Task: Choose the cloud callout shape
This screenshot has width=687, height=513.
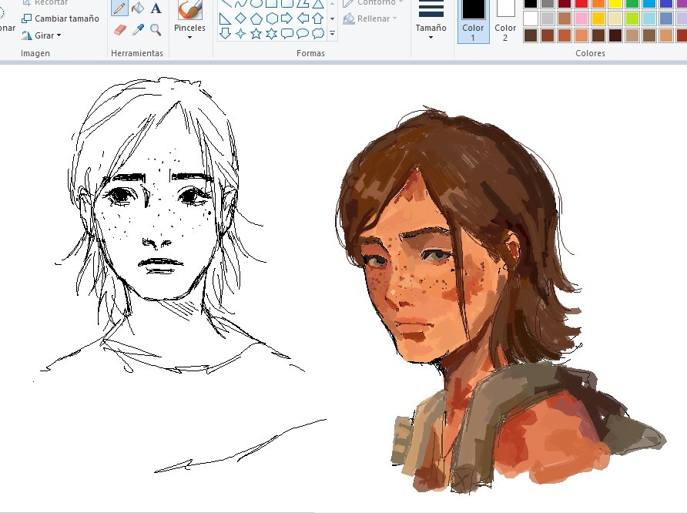Action: point(317,33)
